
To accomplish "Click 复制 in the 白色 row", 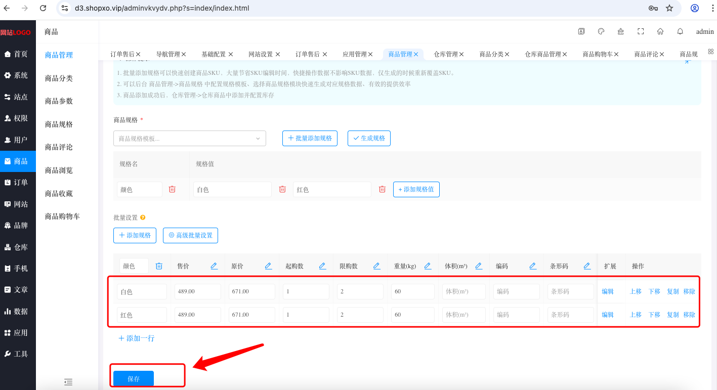I will pyautogui.click(x=673, y=291).
